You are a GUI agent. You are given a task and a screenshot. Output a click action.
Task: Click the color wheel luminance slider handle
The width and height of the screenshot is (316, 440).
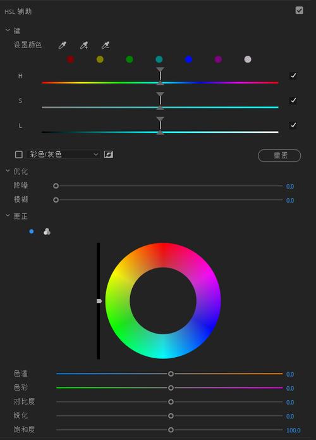click(x=99, y=301)
